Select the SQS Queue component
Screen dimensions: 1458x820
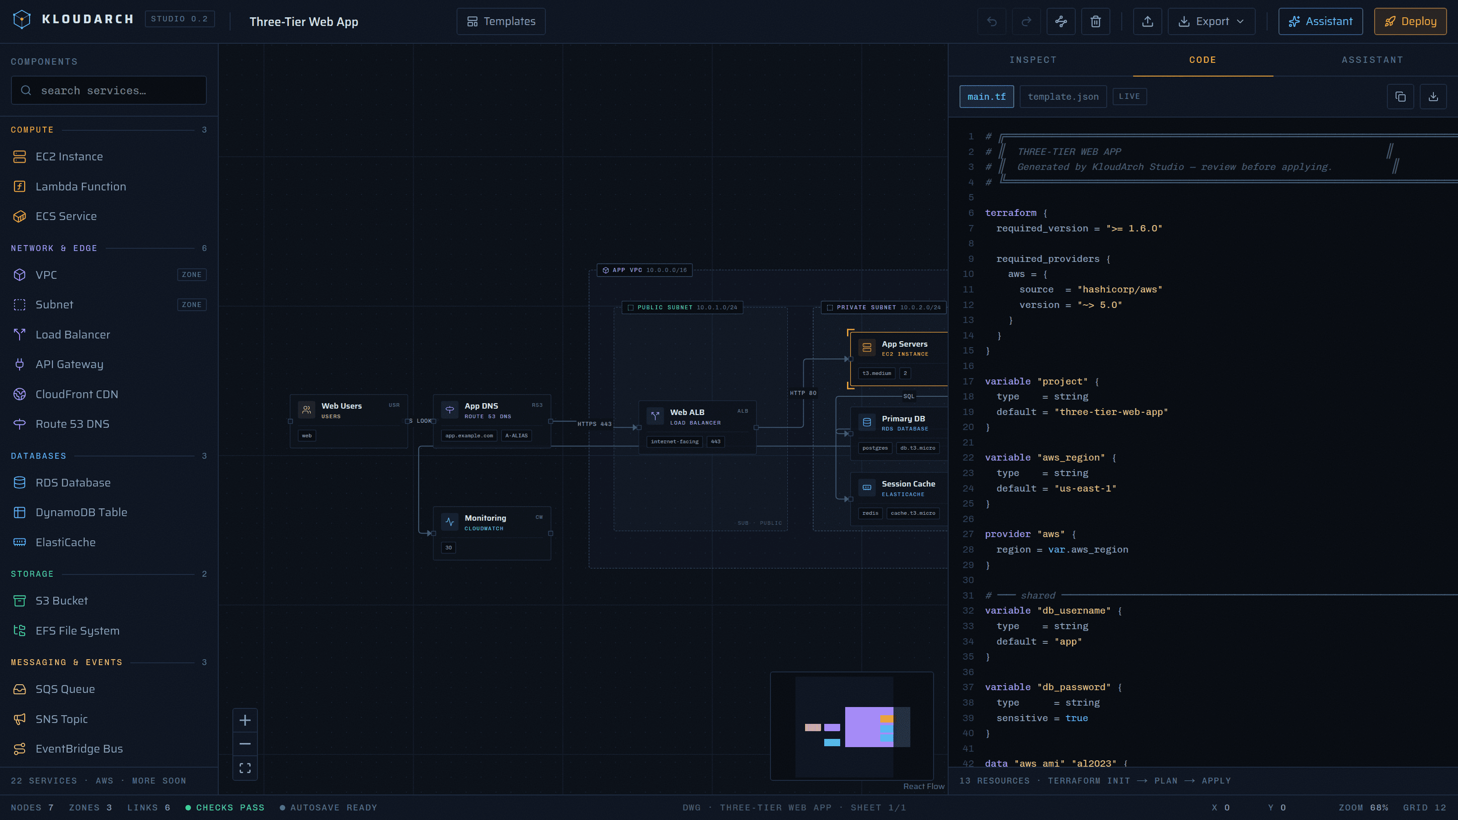click(109, 689)
